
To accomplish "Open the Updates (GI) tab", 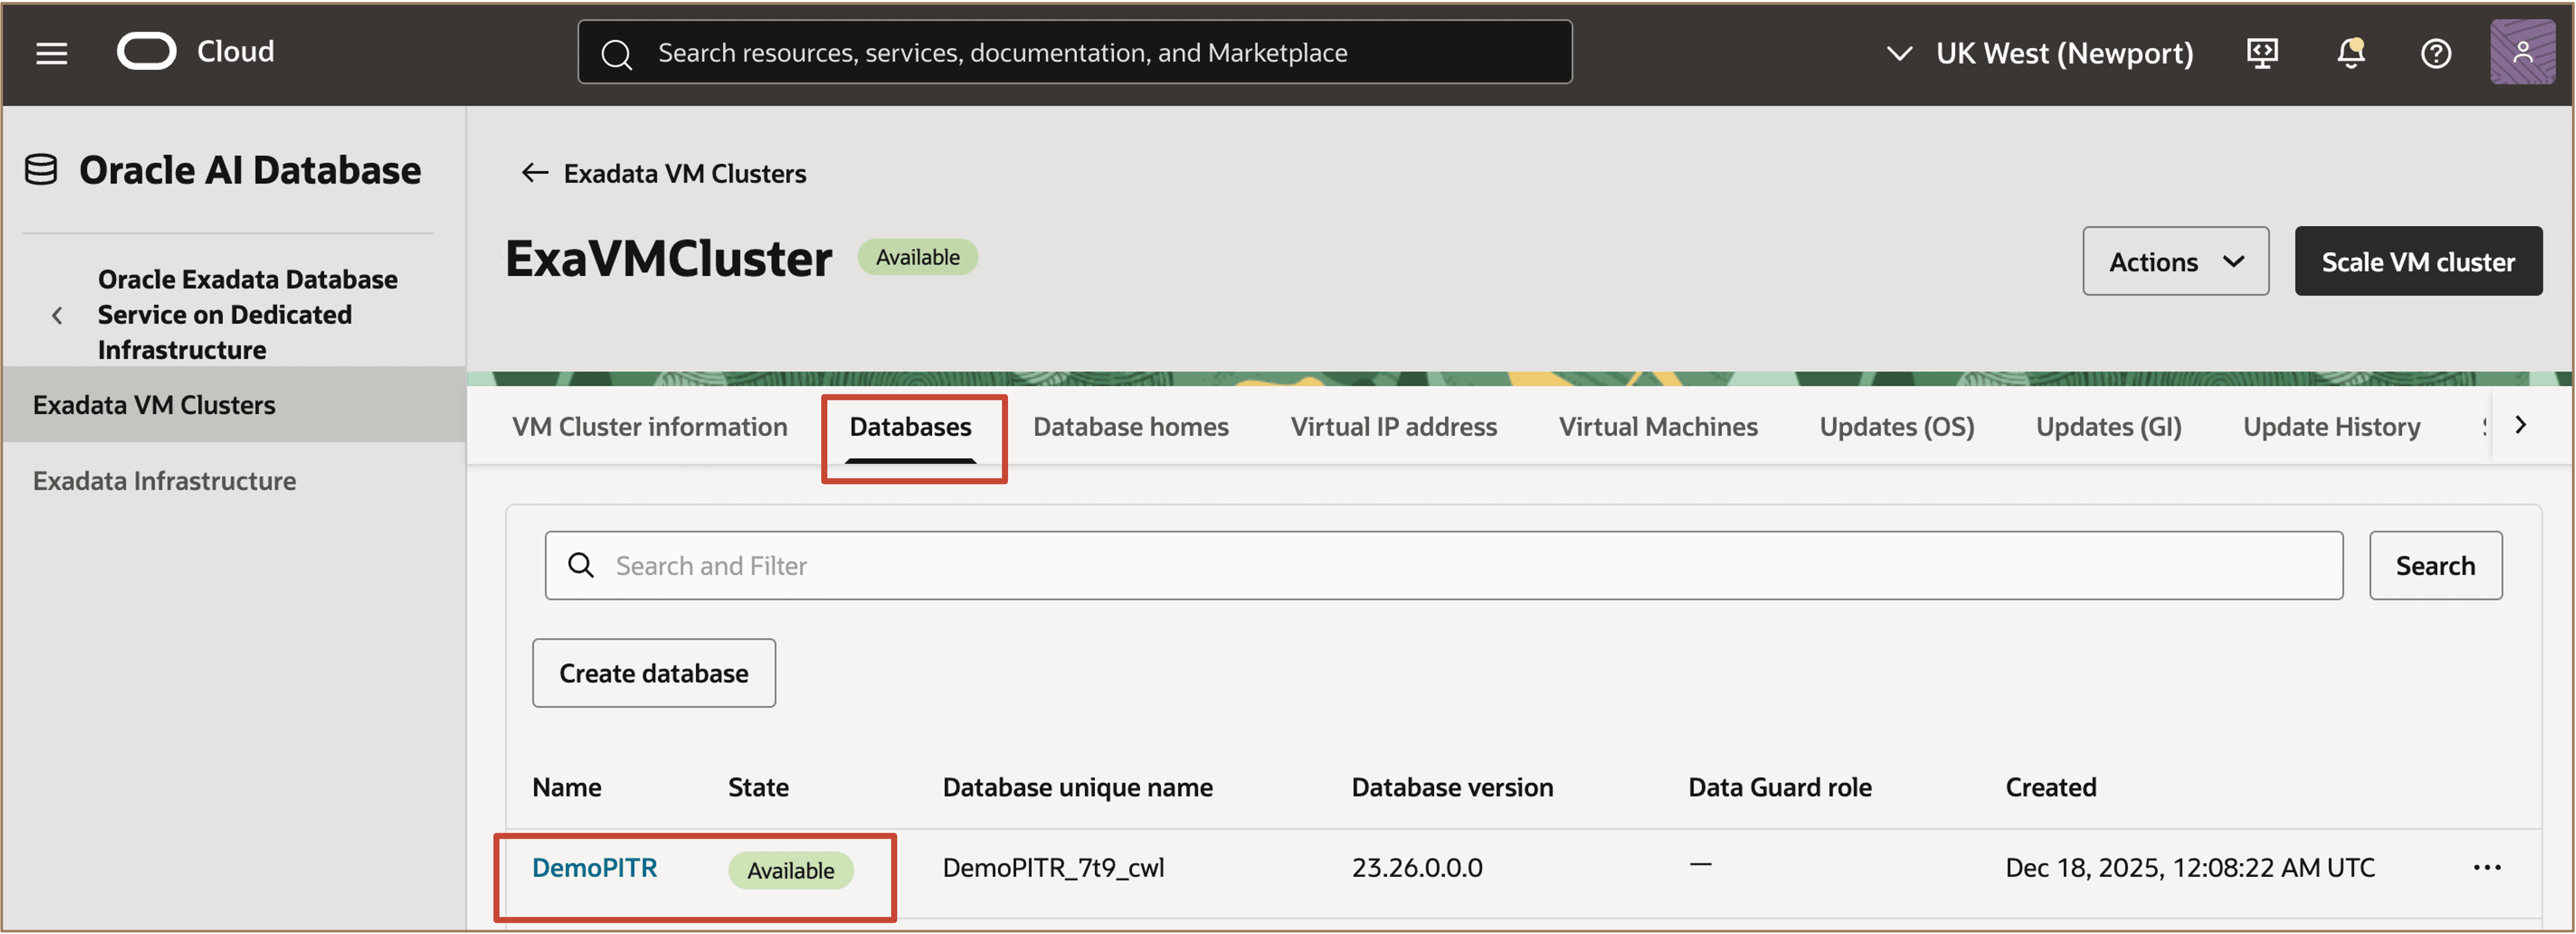I will tap(2108, 427).
